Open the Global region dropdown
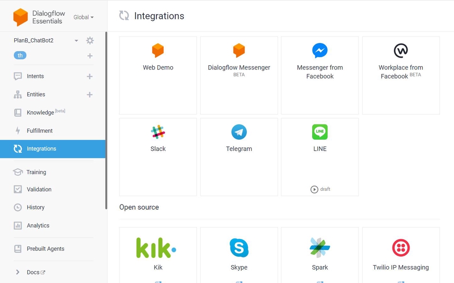The height and width of the screenshot is (283, 454). pos(83,17)
